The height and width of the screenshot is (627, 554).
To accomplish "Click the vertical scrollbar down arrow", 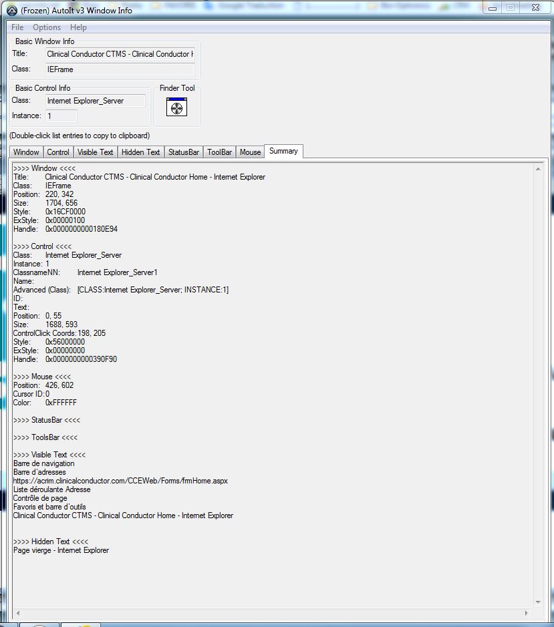I will click(538, 602).
